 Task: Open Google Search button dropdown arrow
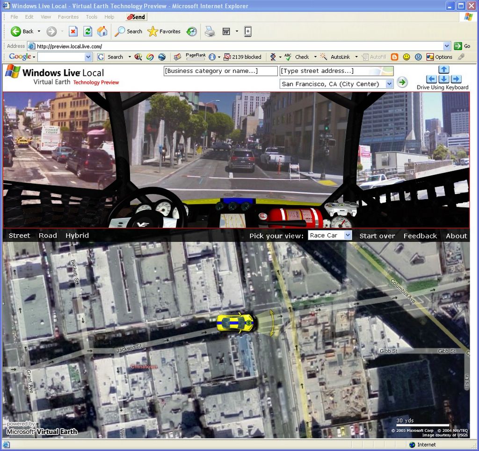(130, 57)
